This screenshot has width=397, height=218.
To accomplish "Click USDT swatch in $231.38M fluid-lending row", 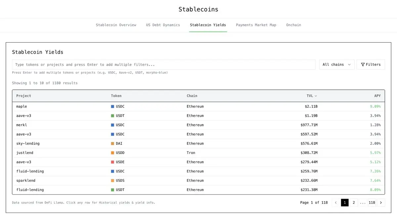I will (112, 190).
